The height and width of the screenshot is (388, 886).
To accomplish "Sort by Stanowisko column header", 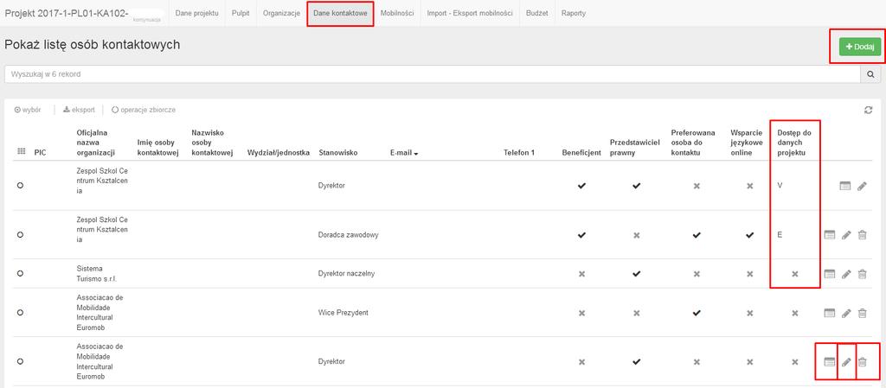I will (338, 153).
